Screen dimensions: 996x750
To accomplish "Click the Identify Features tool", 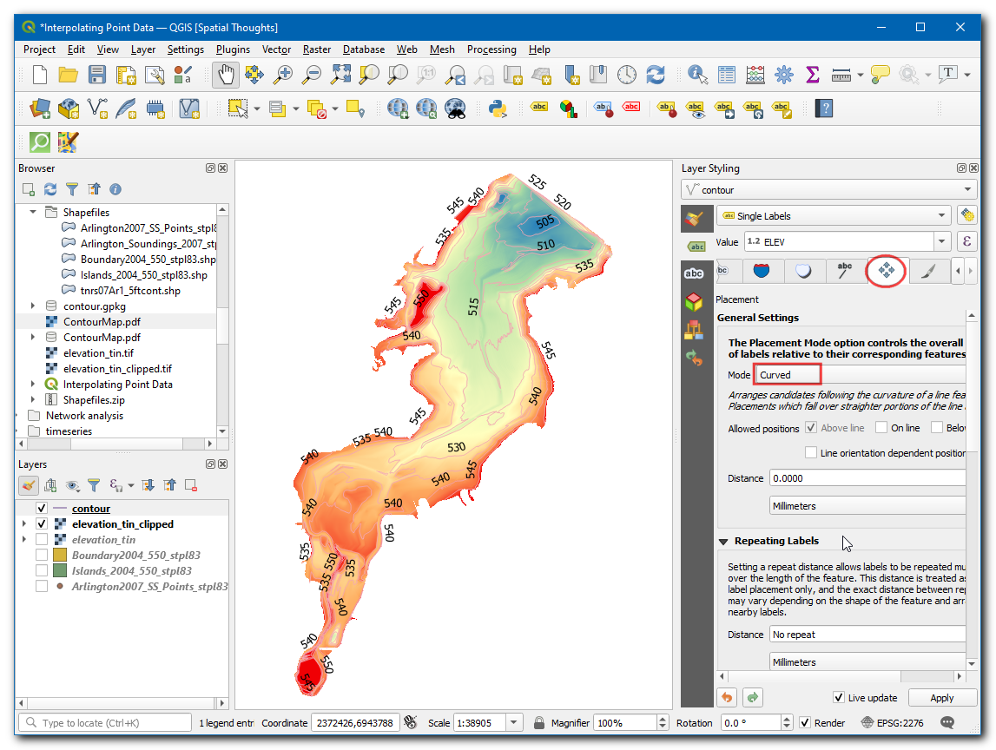I will (x=697, y=75).
